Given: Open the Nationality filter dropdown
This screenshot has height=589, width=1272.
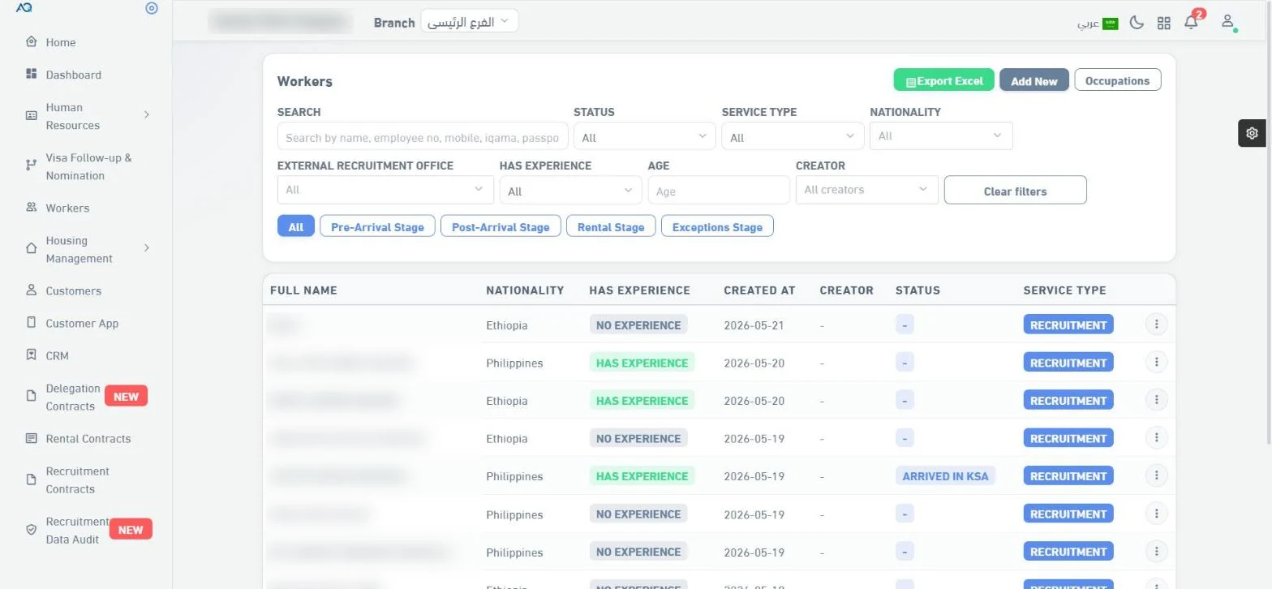Looking at the screenshot, I should tap(941, 135).
